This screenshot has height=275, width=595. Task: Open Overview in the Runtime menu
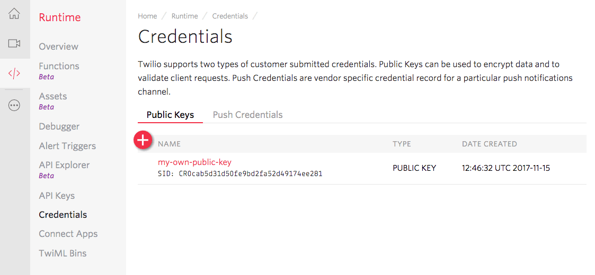(58, 47)
